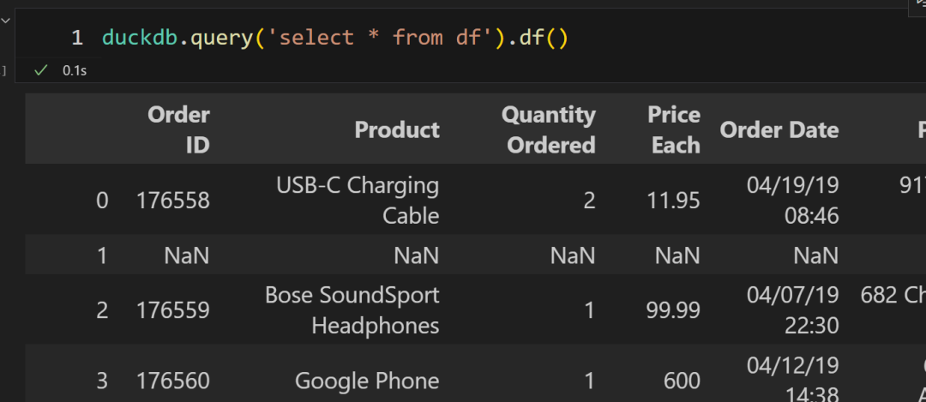Click the 0.1s execution time label

(74, 70)
